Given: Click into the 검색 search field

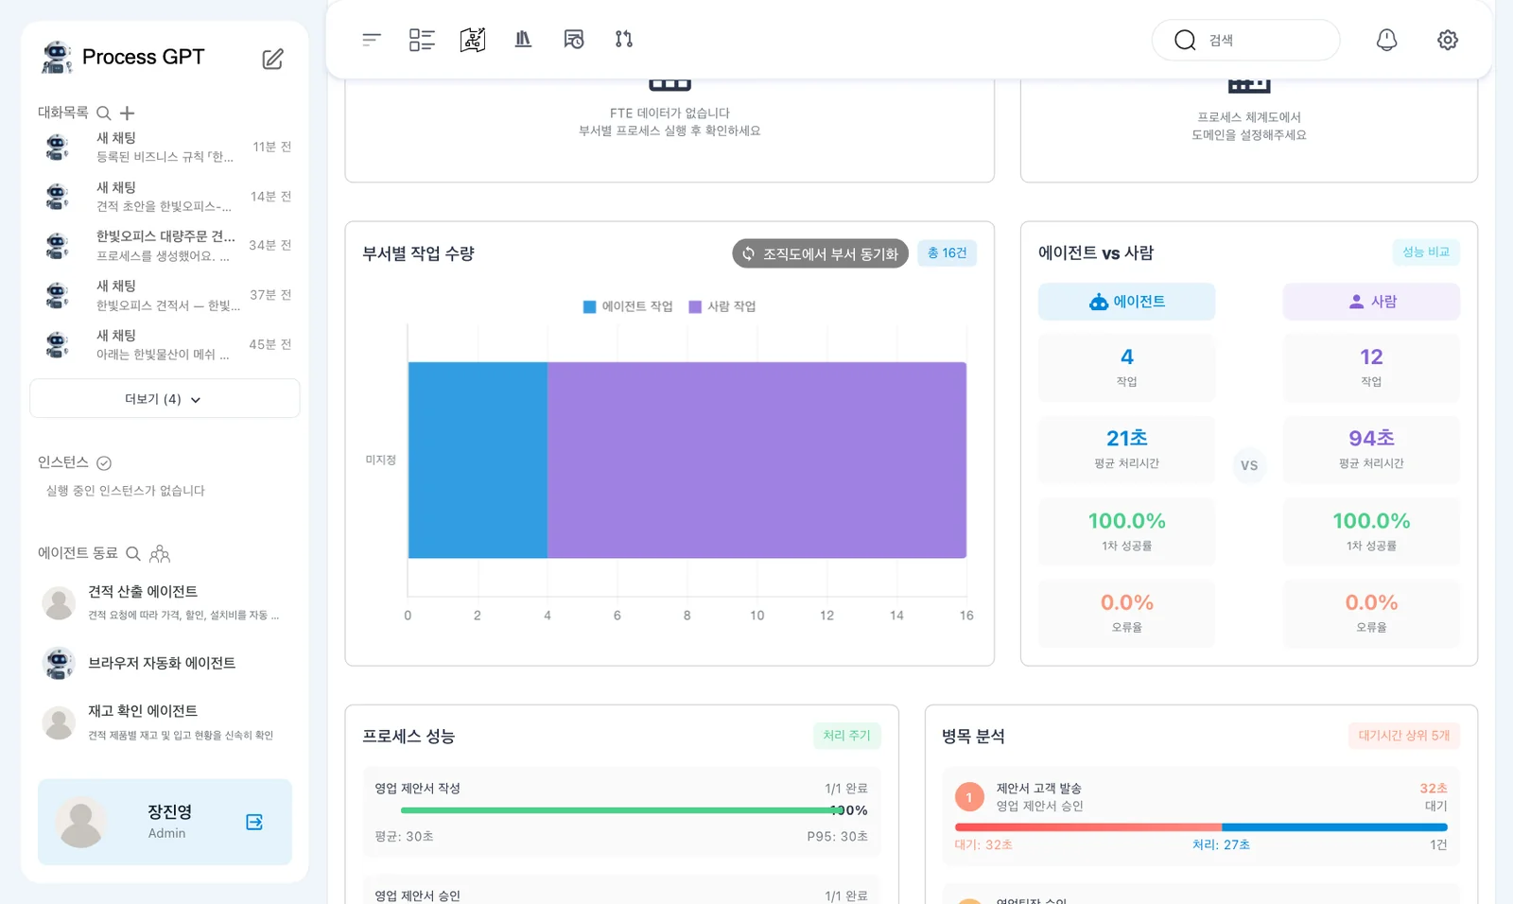Looking at the screenshot, I should point(1245,40).
